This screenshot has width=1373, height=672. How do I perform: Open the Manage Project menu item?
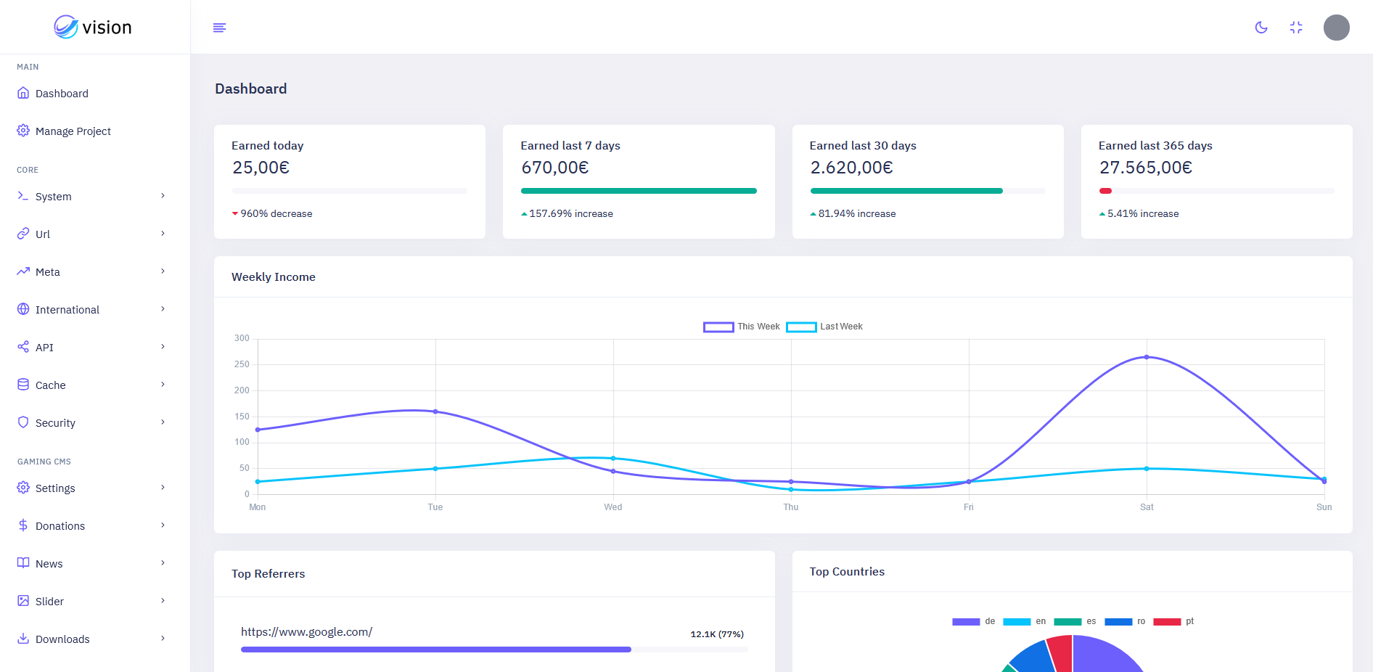point(95,131)
